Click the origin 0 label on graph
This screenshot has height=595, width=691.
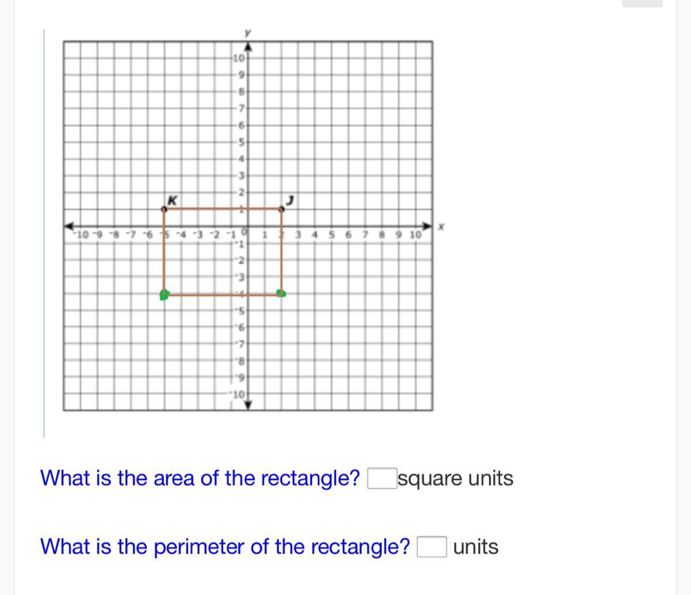(x=244, y=231)
